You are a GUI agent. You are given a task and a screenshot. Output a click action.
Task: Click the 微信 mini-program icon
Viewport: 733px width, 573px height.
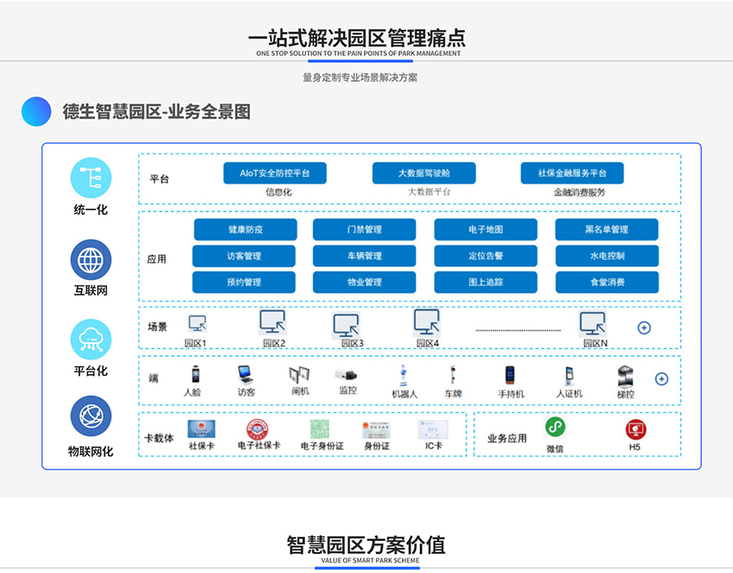(x=554, y=427)
